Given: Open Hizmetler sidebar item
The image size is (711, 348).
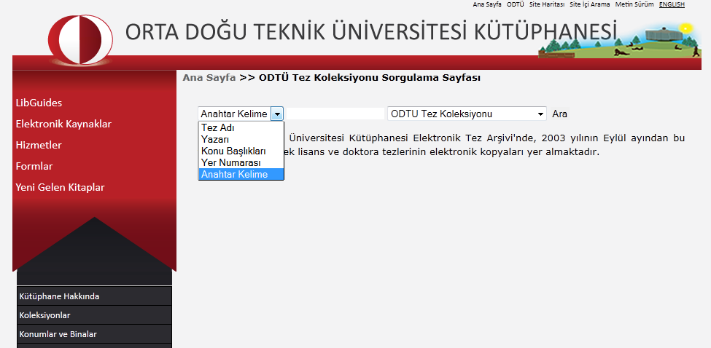Looking at the screenshot, I should pos(39,146).
